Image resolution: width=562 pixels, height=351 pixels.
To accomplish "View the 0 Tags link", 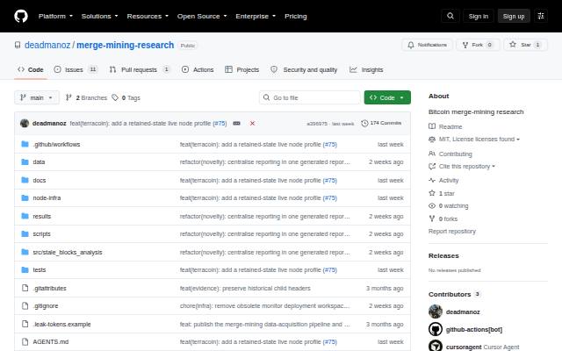I will click(126, 97).
